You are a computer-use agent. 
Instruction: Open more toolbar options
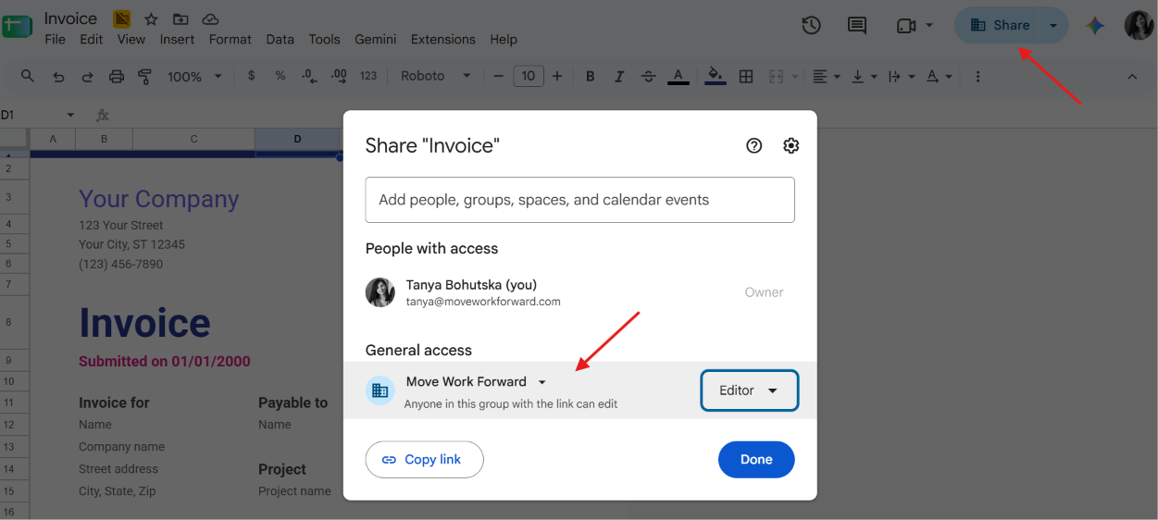pos(978,77)
